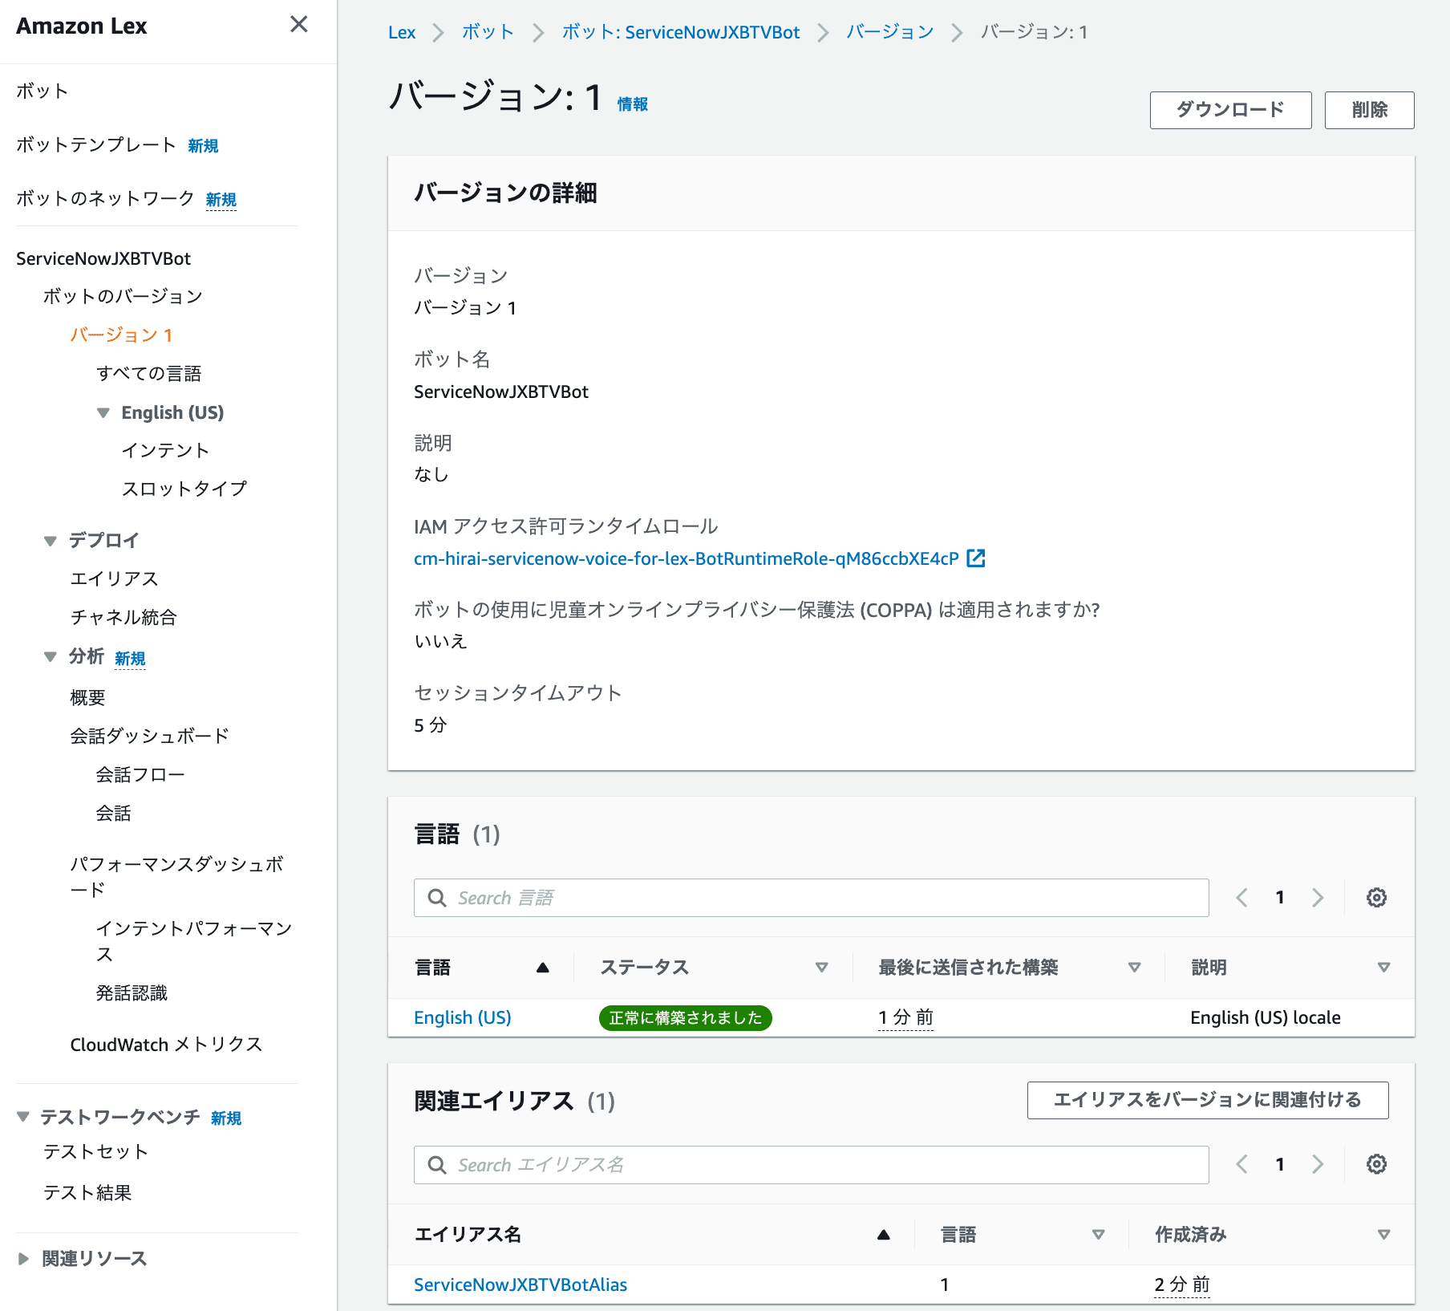Open ボットのネットワーク in sidebar
This screenshot has width=1450, height=1311.
(105, 199)
